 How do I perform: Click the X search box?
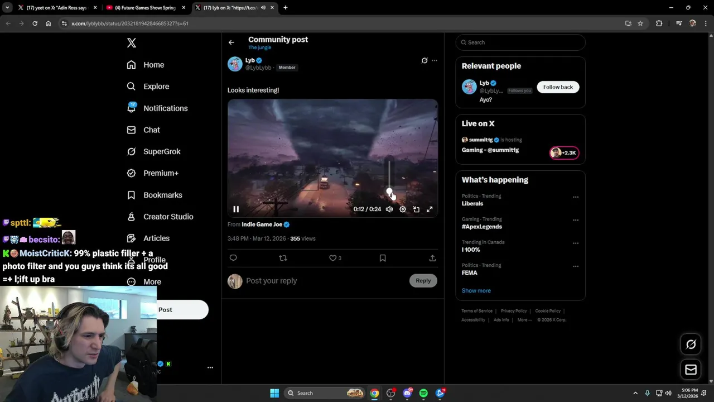(520, 42)
